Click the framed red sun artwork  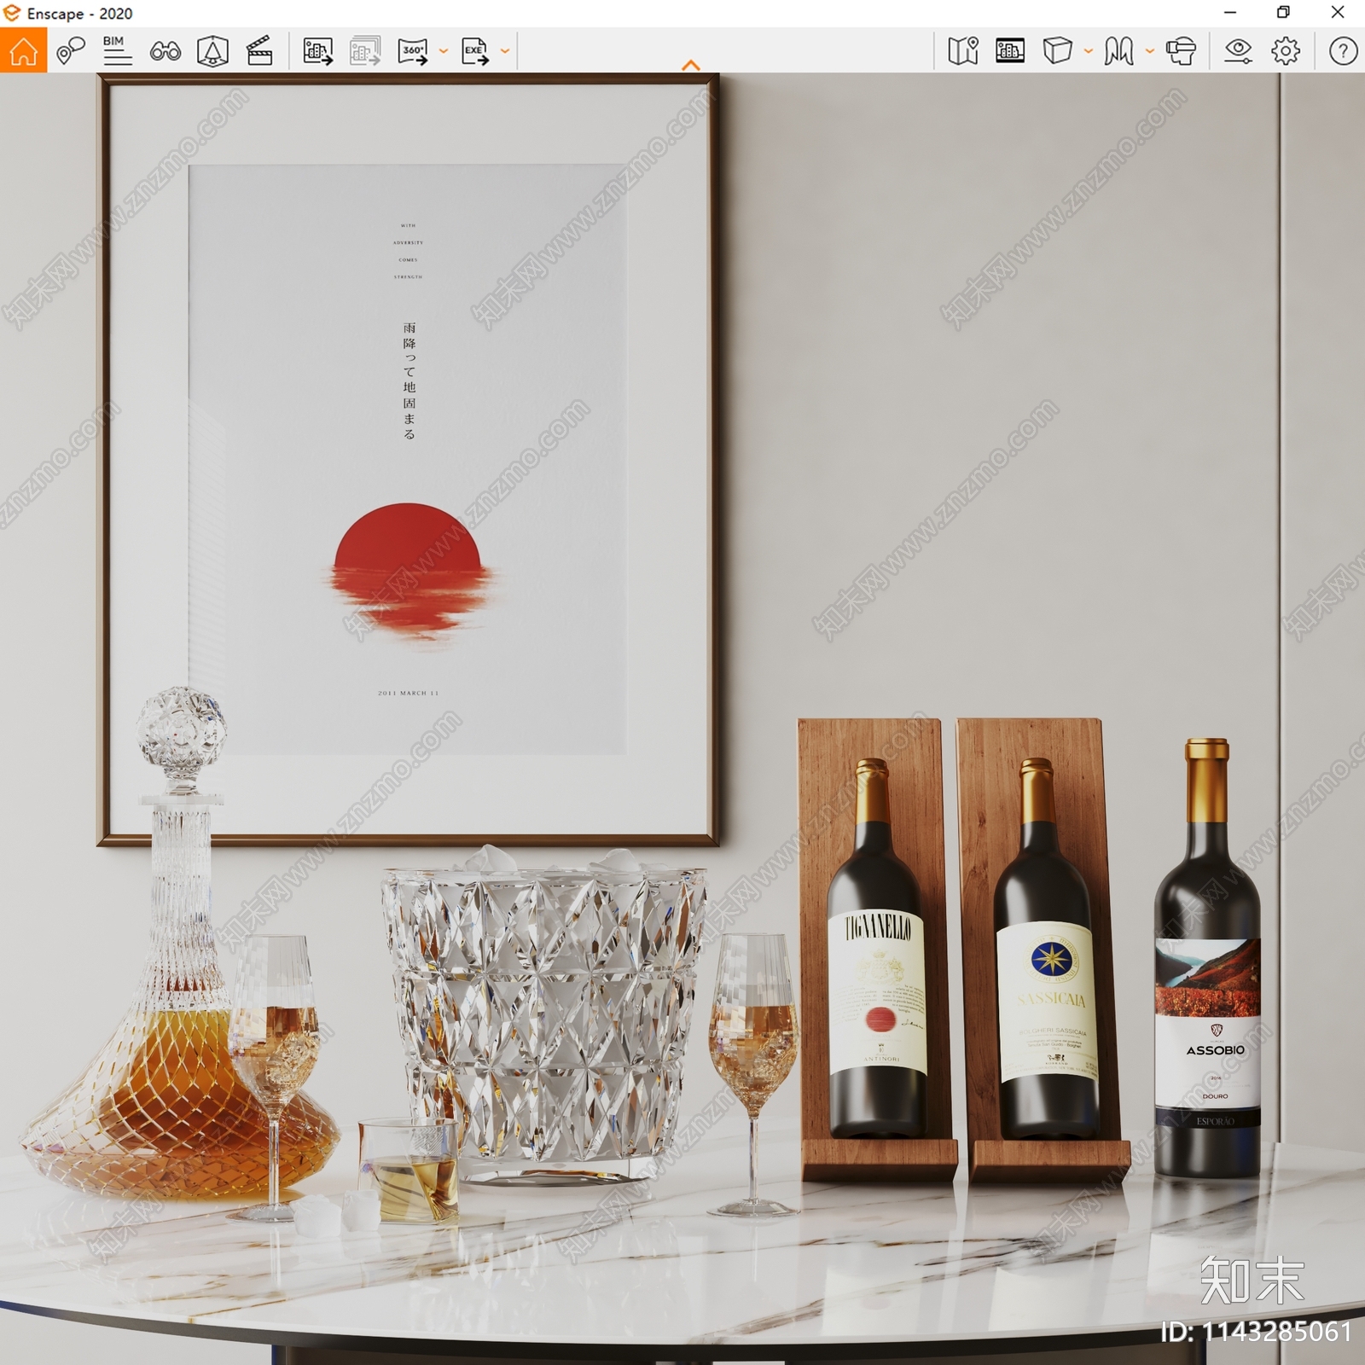coord(408,461)
